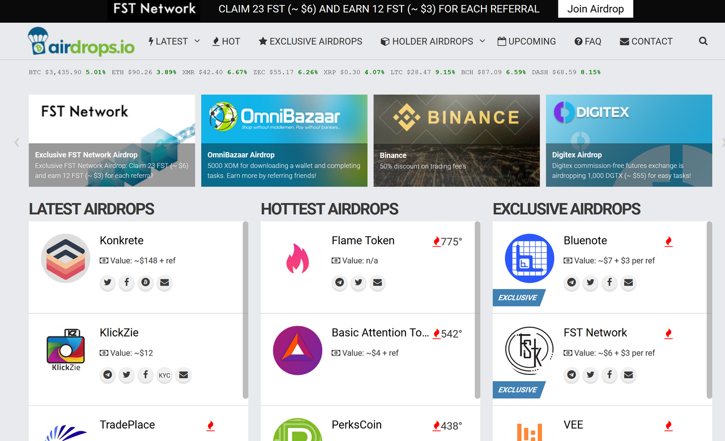This screenshot has width=725, height=441.
Task: Click the email icon under Konkrete
Action: pyautogui.click(x=164, y=282)
